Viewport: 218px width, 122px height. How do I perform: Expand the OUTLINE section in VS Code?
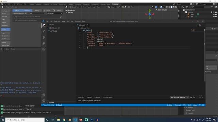(51, 103)
